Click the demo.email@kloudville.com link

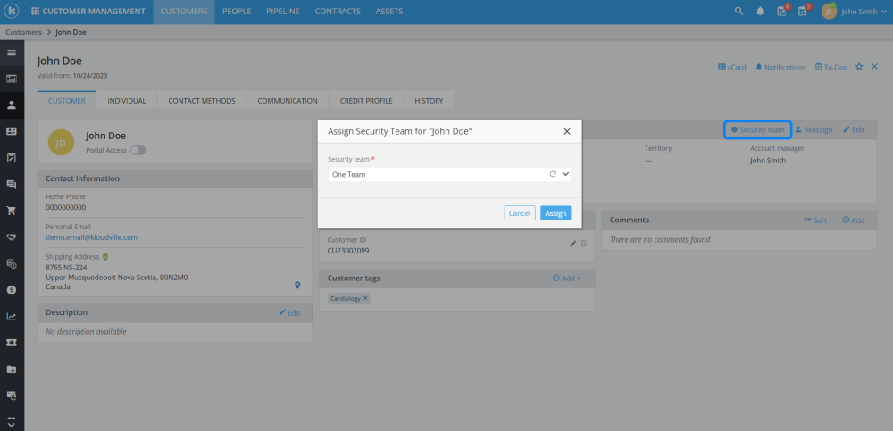92,237
